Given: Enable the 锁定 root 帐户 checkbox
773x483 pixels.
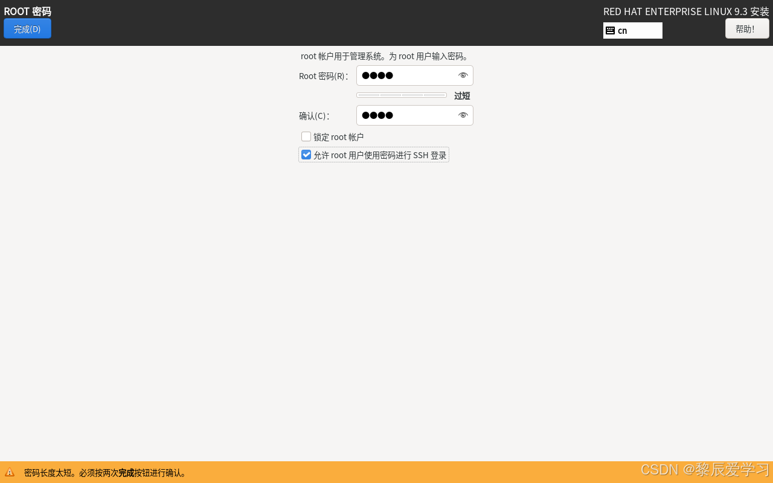Looking at the screenshot, I should 306,136.
